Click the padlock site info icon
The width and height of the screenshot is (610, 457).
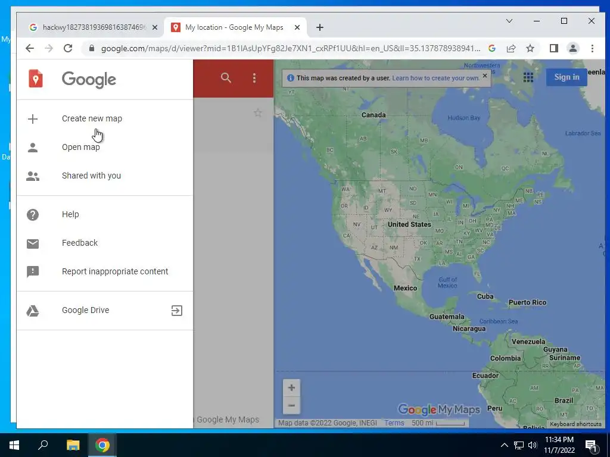click(x=92, y=48)
